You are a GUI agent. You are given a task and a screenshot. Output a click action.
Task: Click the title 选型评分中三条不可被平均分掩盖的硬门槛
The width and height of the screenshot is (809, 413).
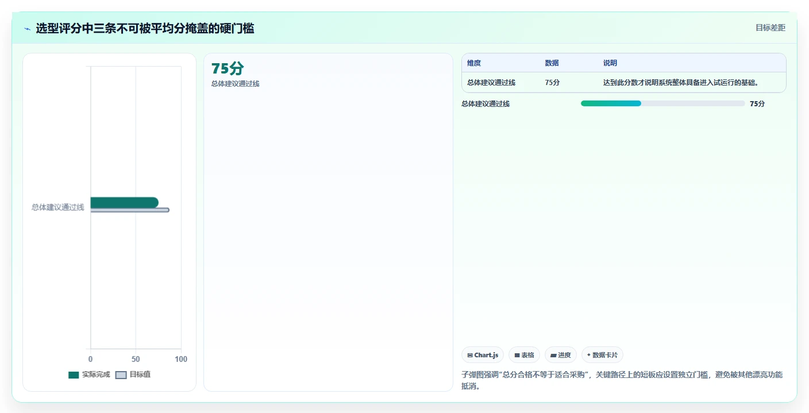145,28
